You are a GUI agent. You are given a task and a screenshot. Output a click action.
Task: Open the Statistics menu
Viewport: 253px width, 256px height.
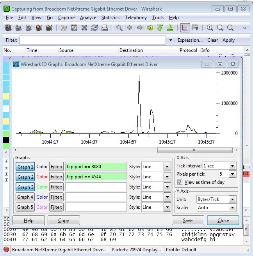pos(110,18)
